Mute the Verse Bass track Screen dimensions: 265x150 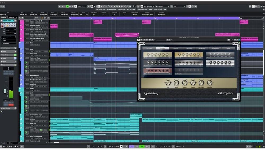[26, 54]
